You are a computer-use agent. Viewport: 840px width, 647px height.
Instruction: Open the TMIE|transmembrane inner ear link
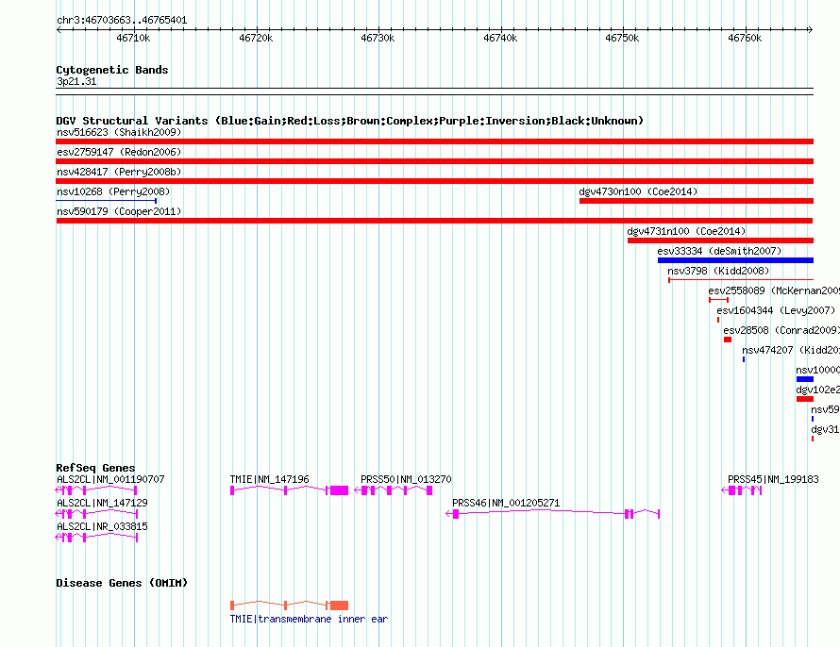[310, 619]
